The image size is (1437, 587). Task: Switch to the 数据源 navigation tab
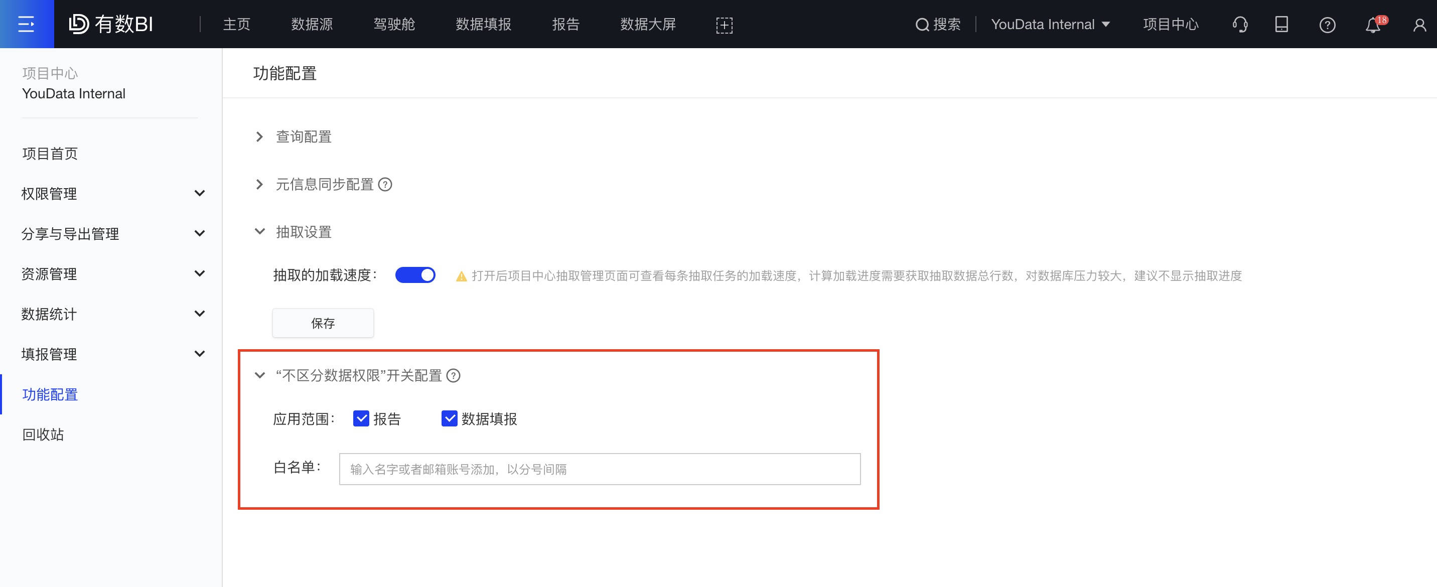tap(311, 24)
